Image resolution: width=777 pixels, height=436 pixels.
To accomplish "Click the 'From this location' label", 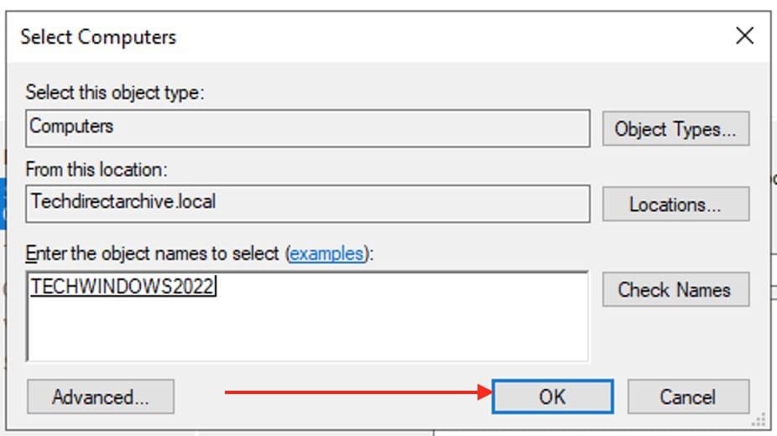I will point(96,169).
